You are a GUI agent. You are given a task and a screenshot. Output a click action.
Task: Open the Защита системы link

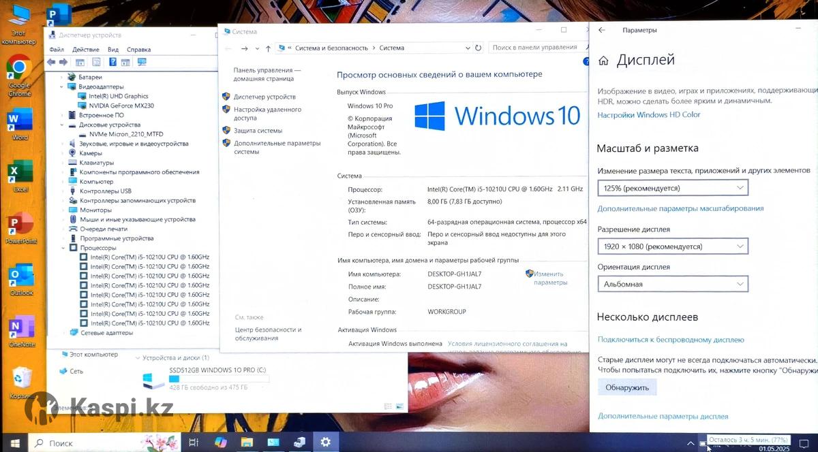point(258,130)
